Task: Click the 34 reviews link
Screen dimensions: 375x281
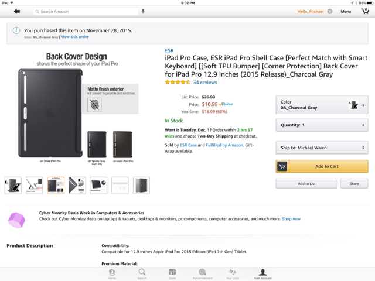Action: click(x=205, y=83)
